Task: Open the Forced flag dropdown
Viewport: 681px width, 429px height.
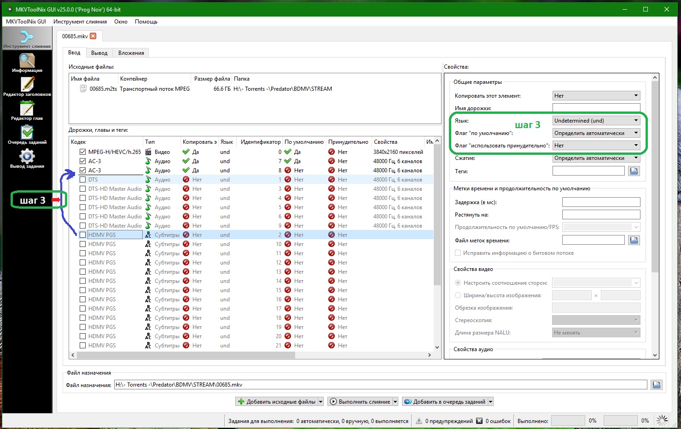Action: (x=596, y=146)
